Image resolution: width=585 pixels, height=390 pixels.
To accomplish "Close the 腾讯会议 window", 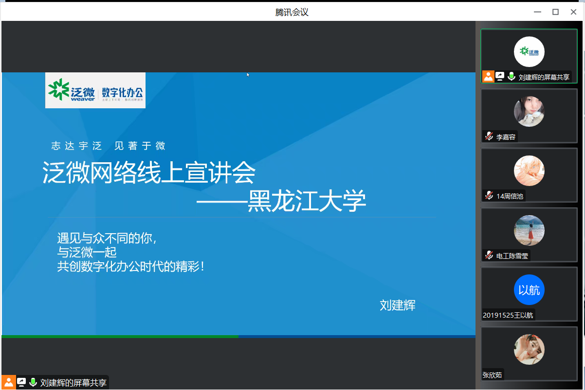I will (574, 12).
